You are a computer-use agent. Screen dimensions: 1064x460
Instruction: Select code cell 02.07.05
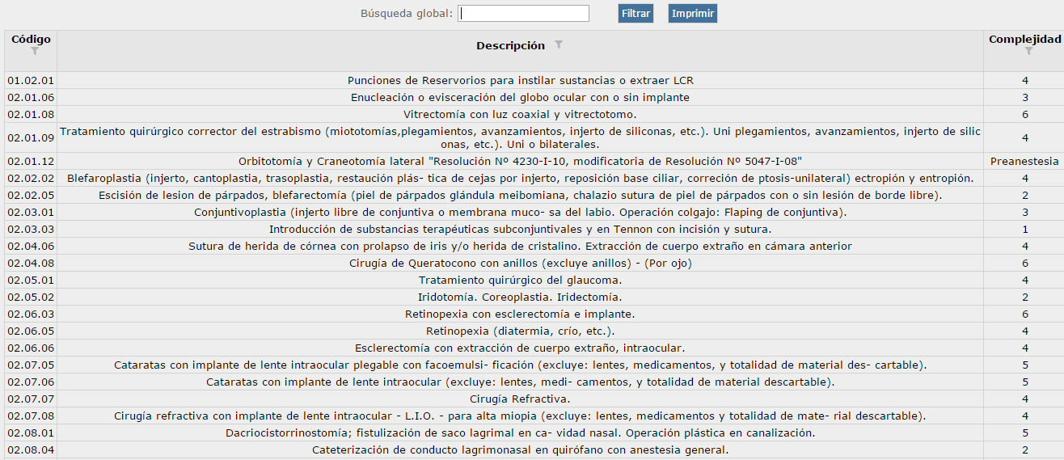pyautogui.click(x=31, y=365)
